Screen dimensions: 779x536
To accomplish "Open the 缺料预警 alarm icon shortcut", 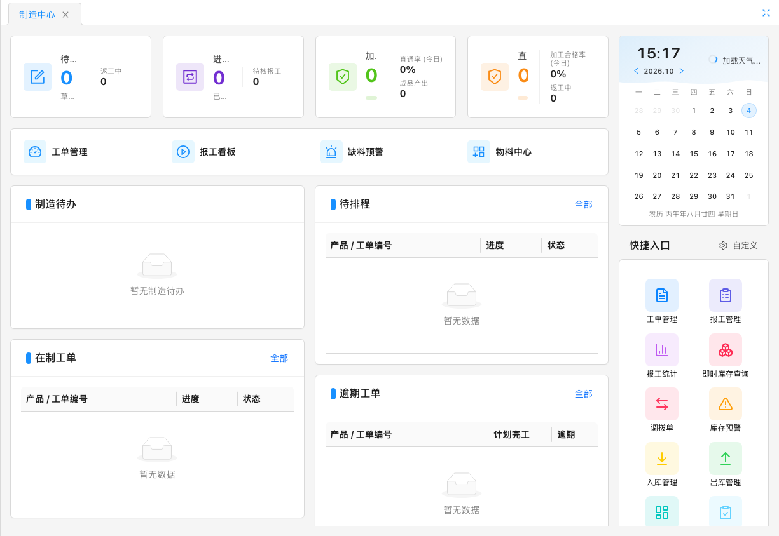I will 331,152.
